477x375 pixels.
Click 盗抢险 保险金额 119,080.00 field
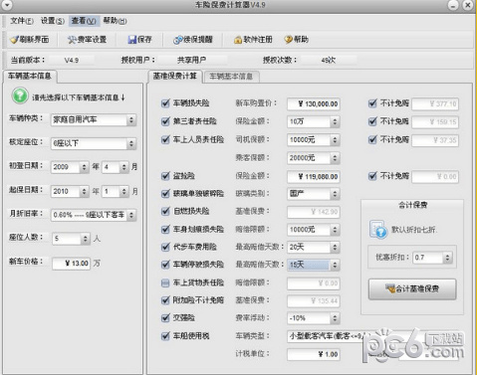tap(314, 176)
